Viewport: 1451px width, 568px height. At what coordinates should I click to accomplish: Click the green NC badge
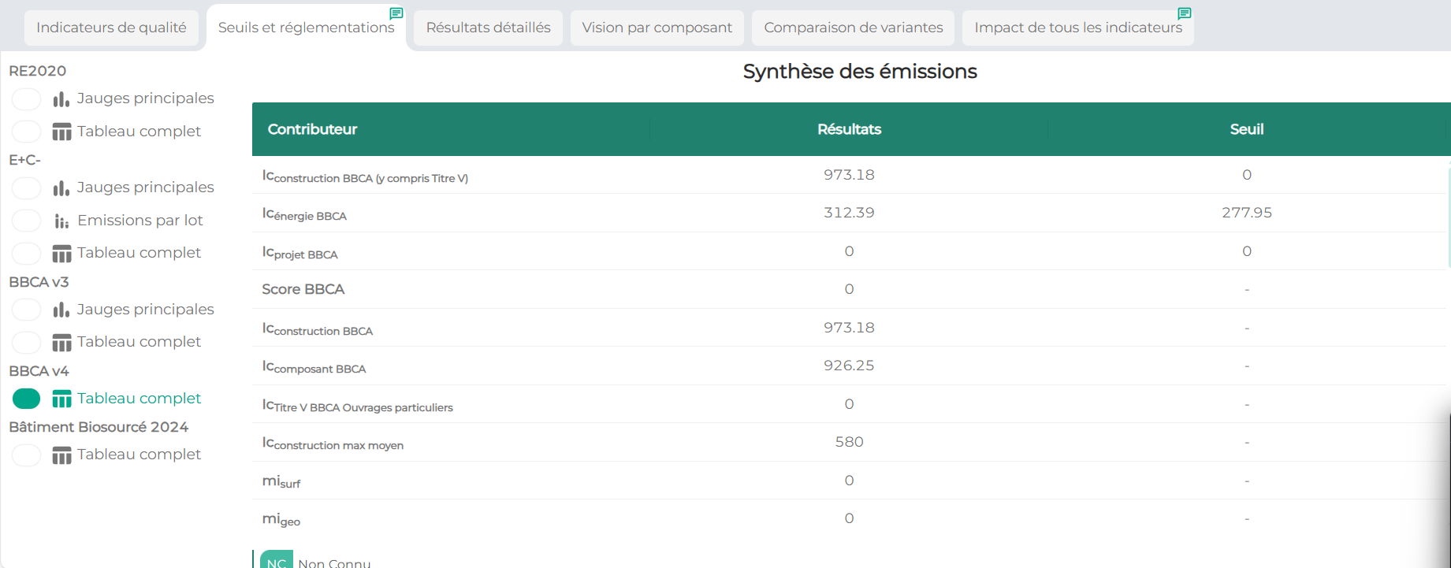click(x=276, y=562)
